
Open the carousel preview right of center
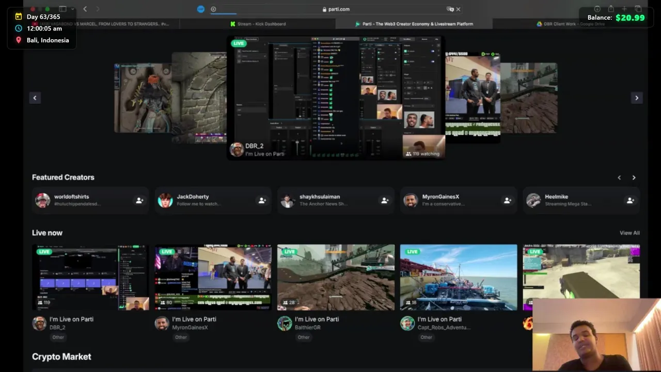(x=473, y=97)
